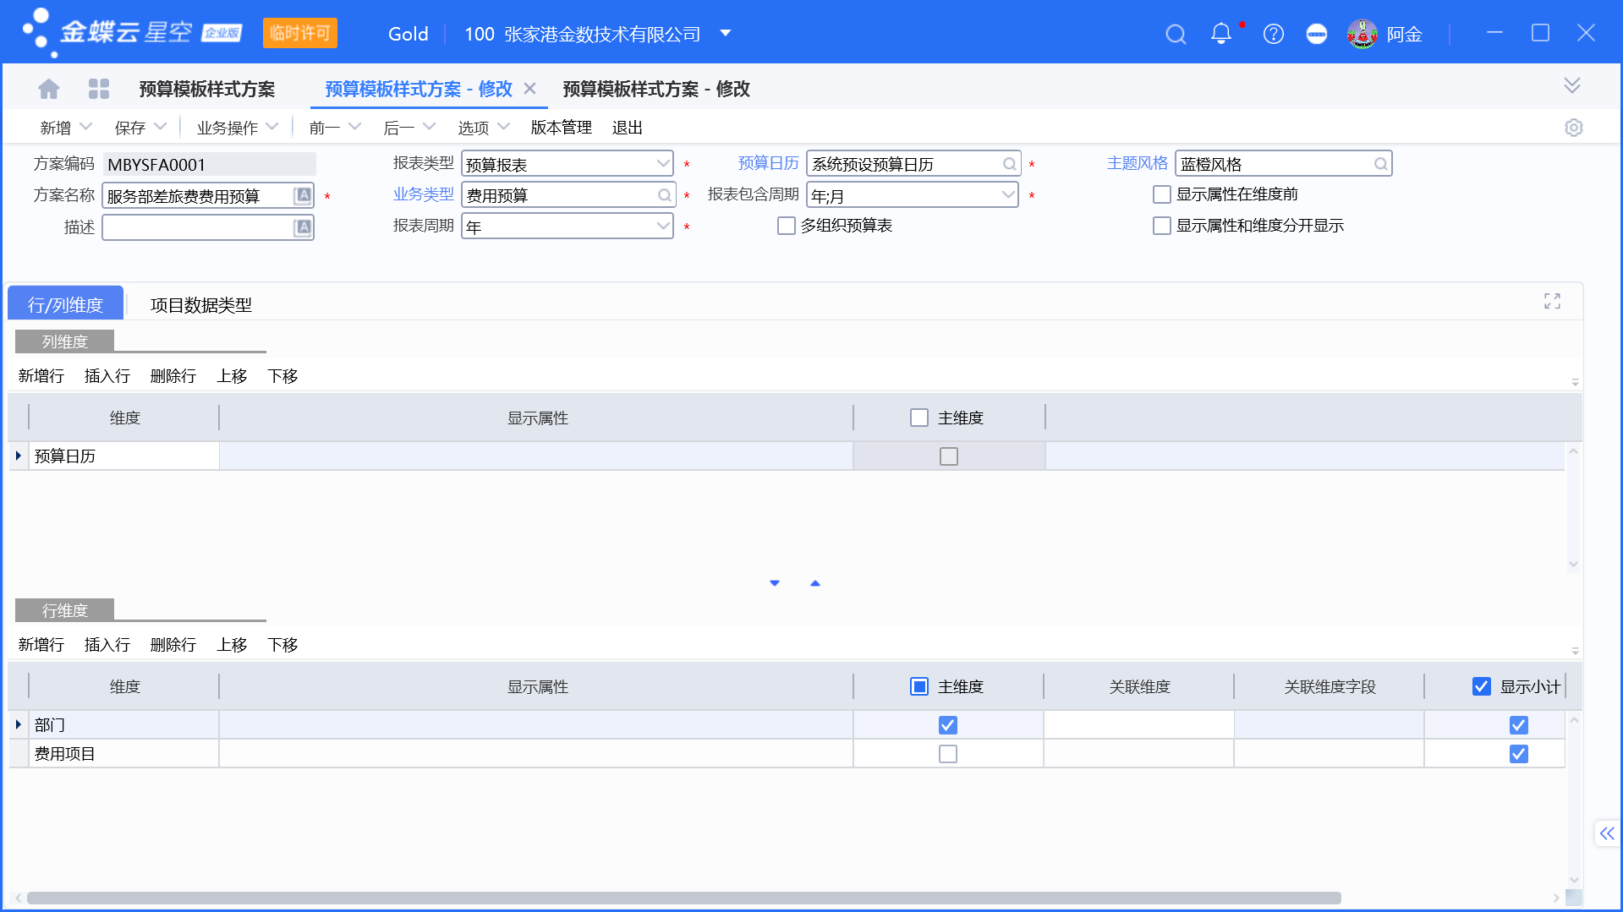Open the 前一 dropdown arrow
This screenshot has height=912, width=1623.
(354, 127)
